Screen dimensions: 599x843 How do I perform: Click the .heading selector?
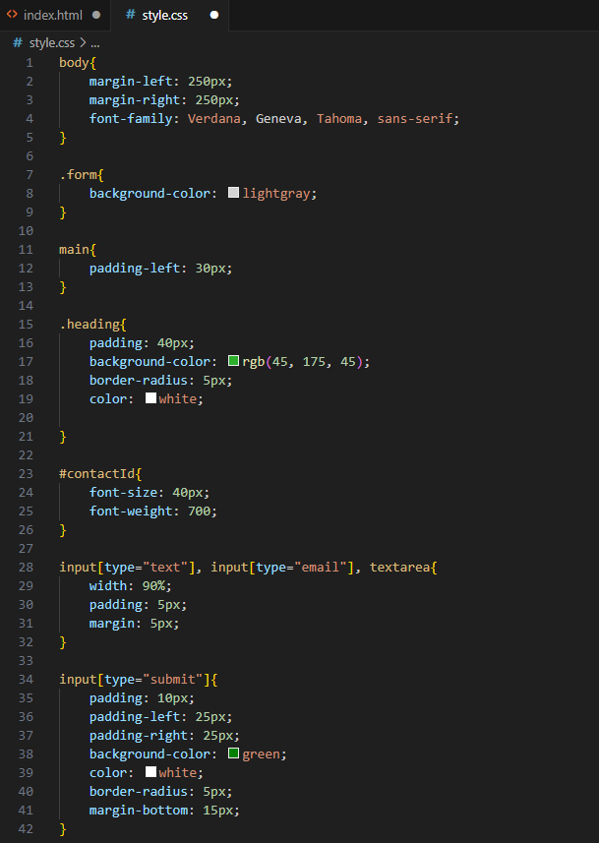pyautogui.click(x=90, y=325)
